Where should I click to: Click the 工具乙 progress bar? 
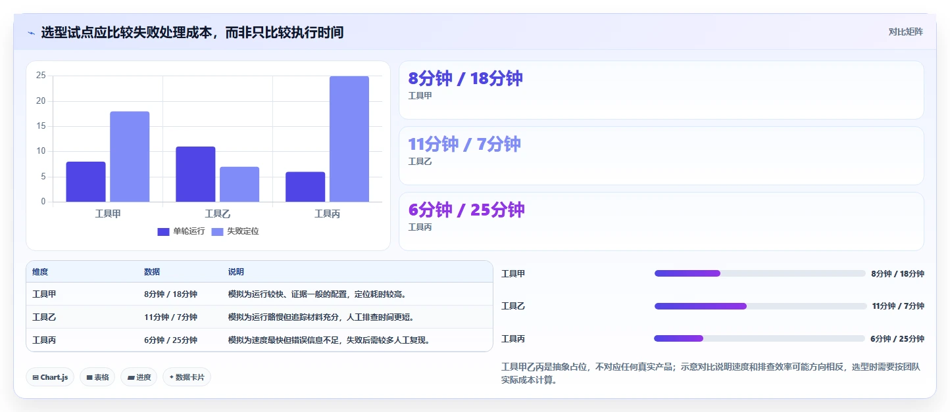pyautogui.click(x=760, y=306)
